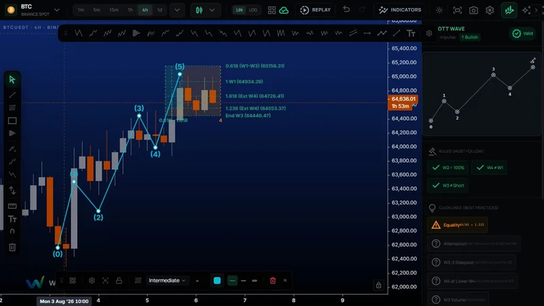
Task: Open the templates grid in bottom toolbar
Action: coord(73,280)
